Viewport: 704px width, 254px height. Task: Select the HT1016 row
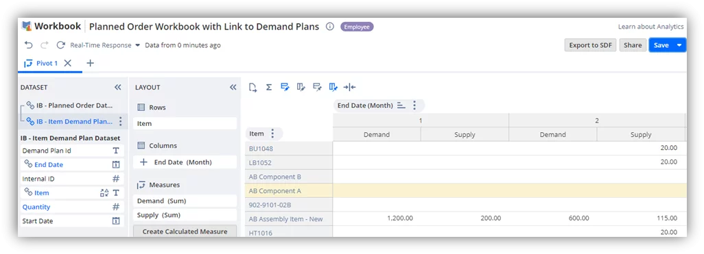click(289, 232)
